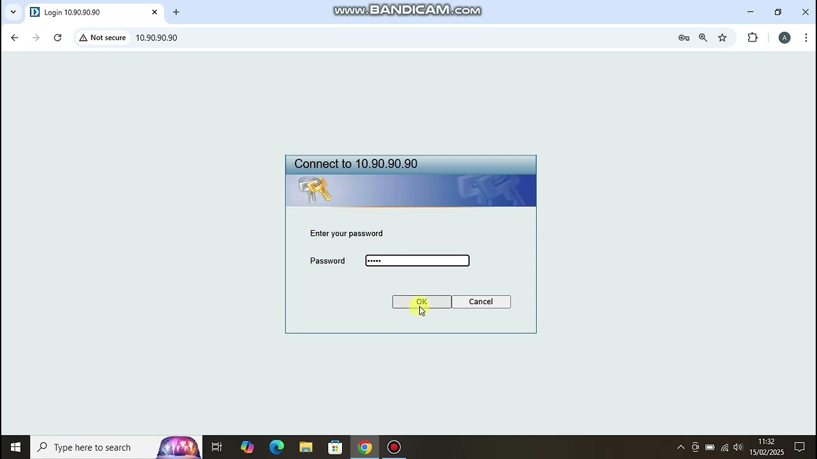
Task: Open the Not secure site info
Action: [x=102, y=38]
